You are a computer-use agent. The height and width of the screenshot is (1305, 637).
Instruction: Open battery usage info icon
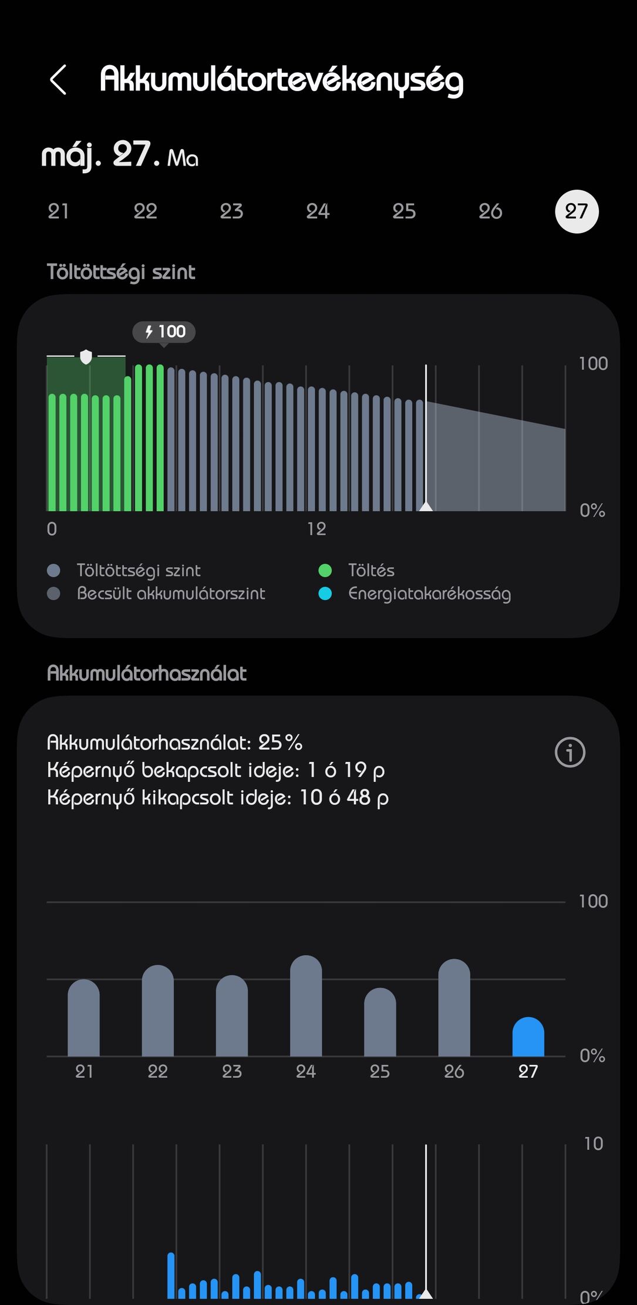pos(570,752)
